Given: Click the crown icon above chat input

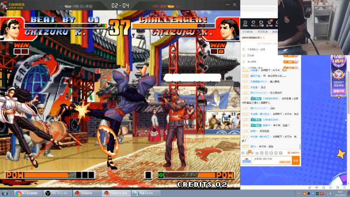Looking at the screenshot, I should [257, 153].
